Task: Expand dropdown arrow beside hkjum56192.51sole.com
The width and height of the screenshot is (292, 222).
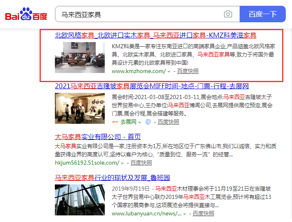Action: point(122,163)
